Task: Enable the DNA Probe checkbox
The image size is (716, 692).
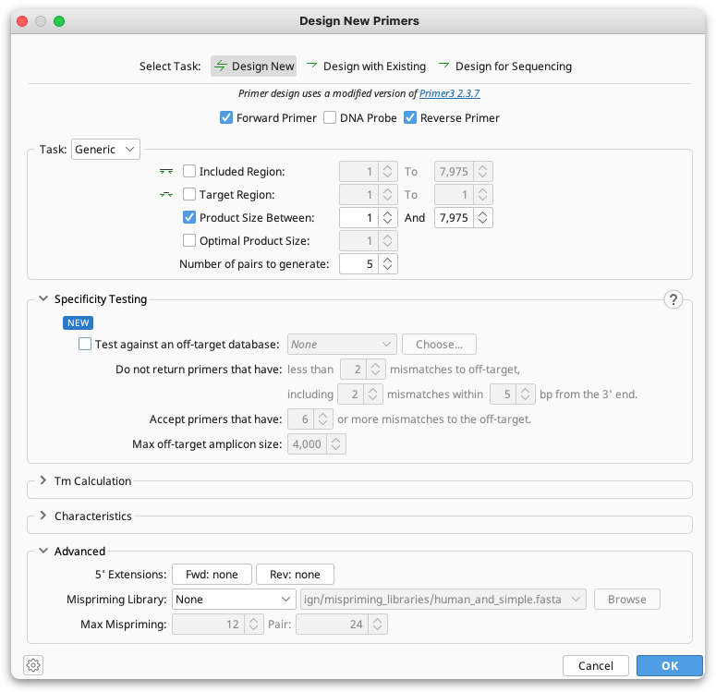Action: pos(330,118)
